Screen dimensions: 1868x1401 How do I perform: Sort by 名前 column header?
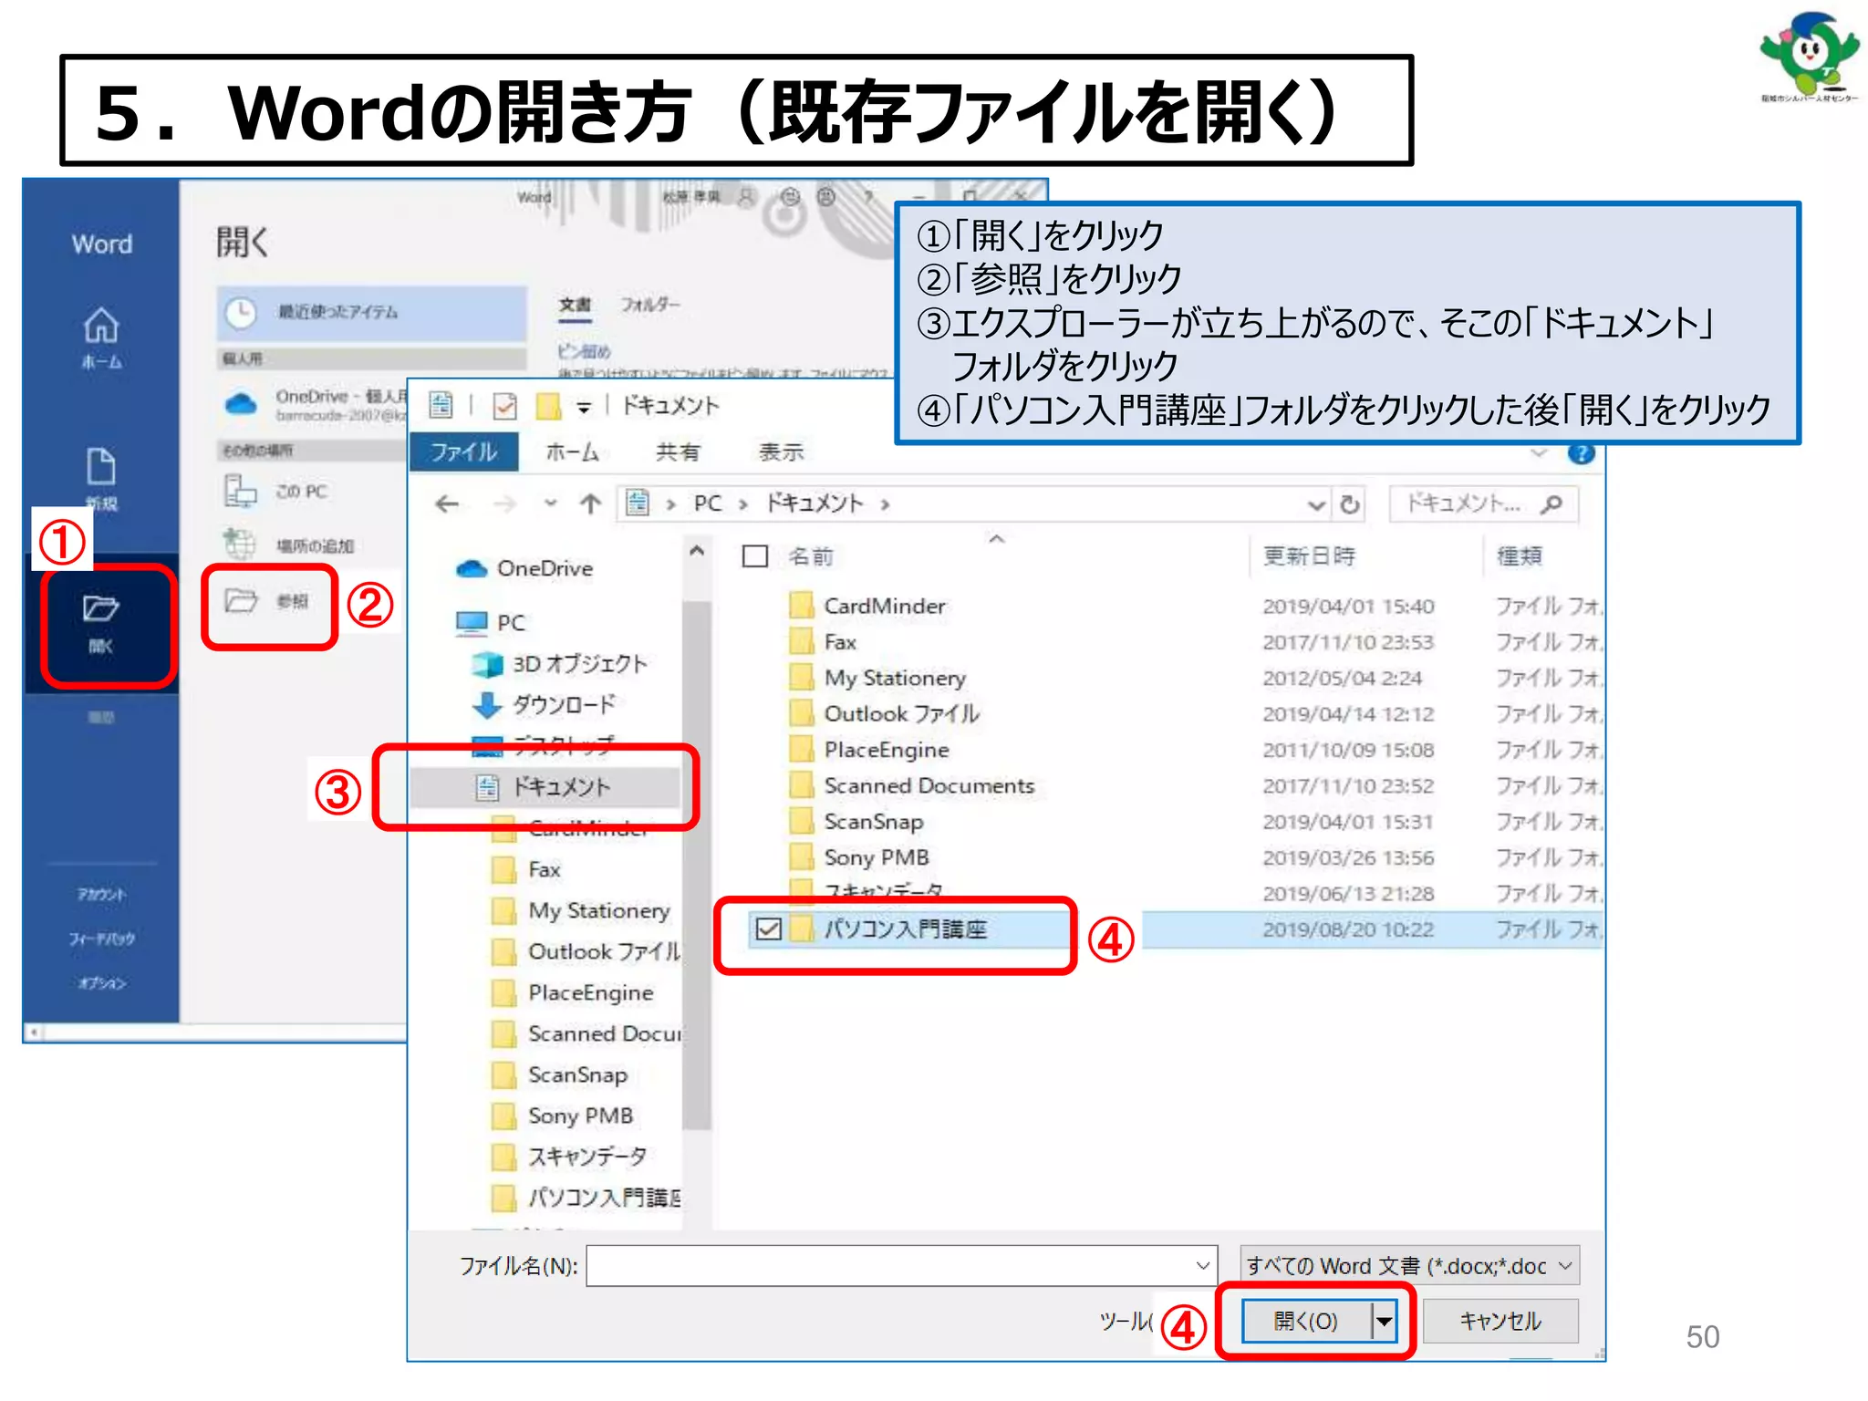811,556
